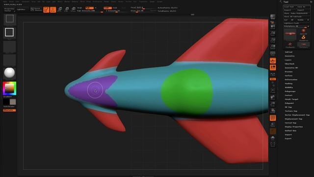The width and height of the screenshot is (314, 177).
Task: Expand the FiberMesh subpalette
Action: (x=289, y=64)
